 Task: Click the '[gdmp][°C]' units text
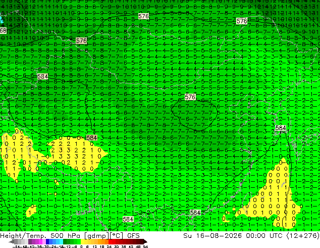tap(103, 236)
